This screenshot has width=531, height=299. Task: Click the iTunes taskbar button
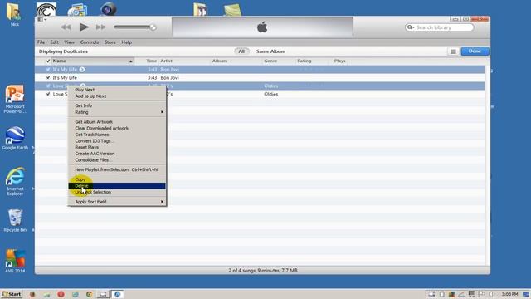tap(117, 294)
